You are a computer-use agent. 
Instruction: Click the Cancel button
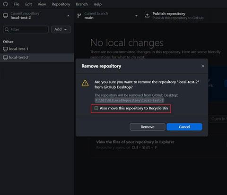(184, 127)
